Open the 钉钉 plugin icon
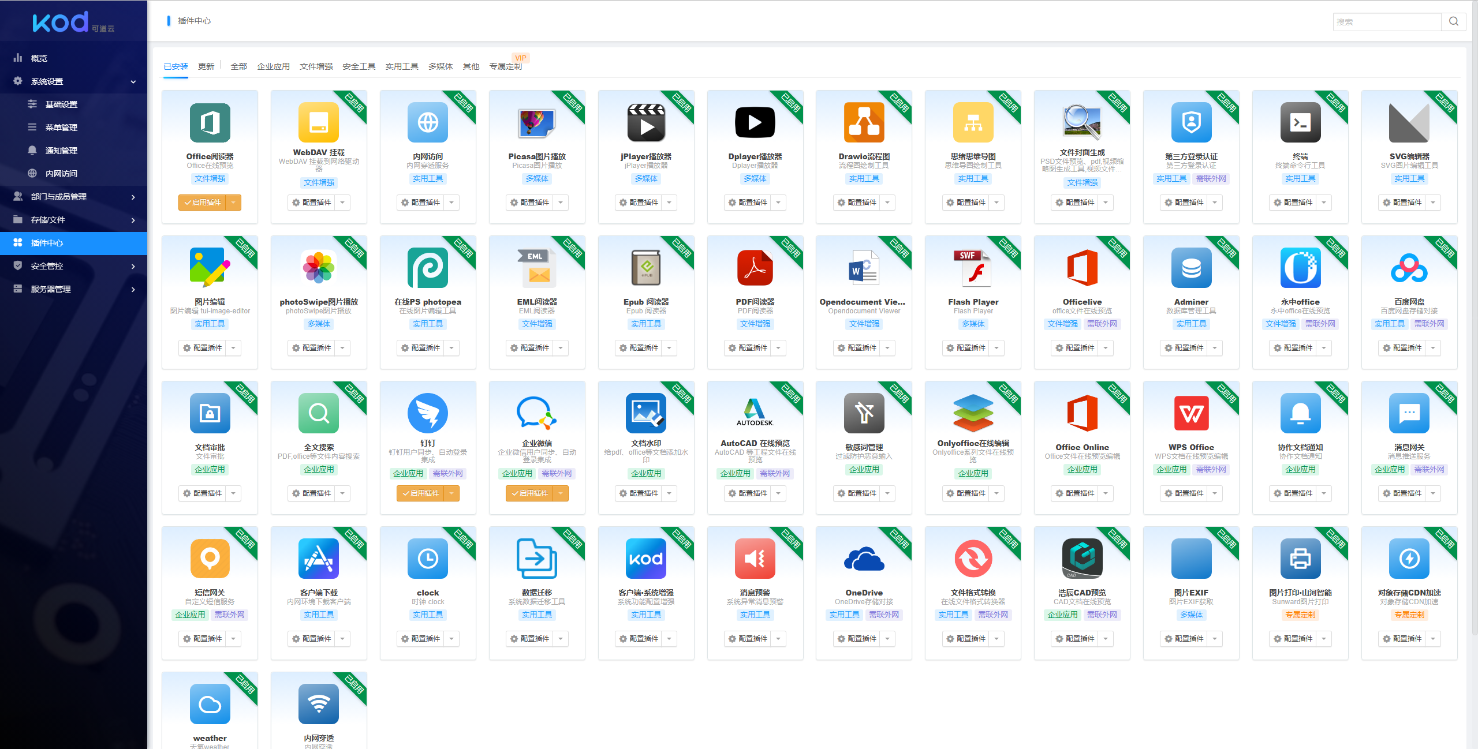 (x=428, y=413)
